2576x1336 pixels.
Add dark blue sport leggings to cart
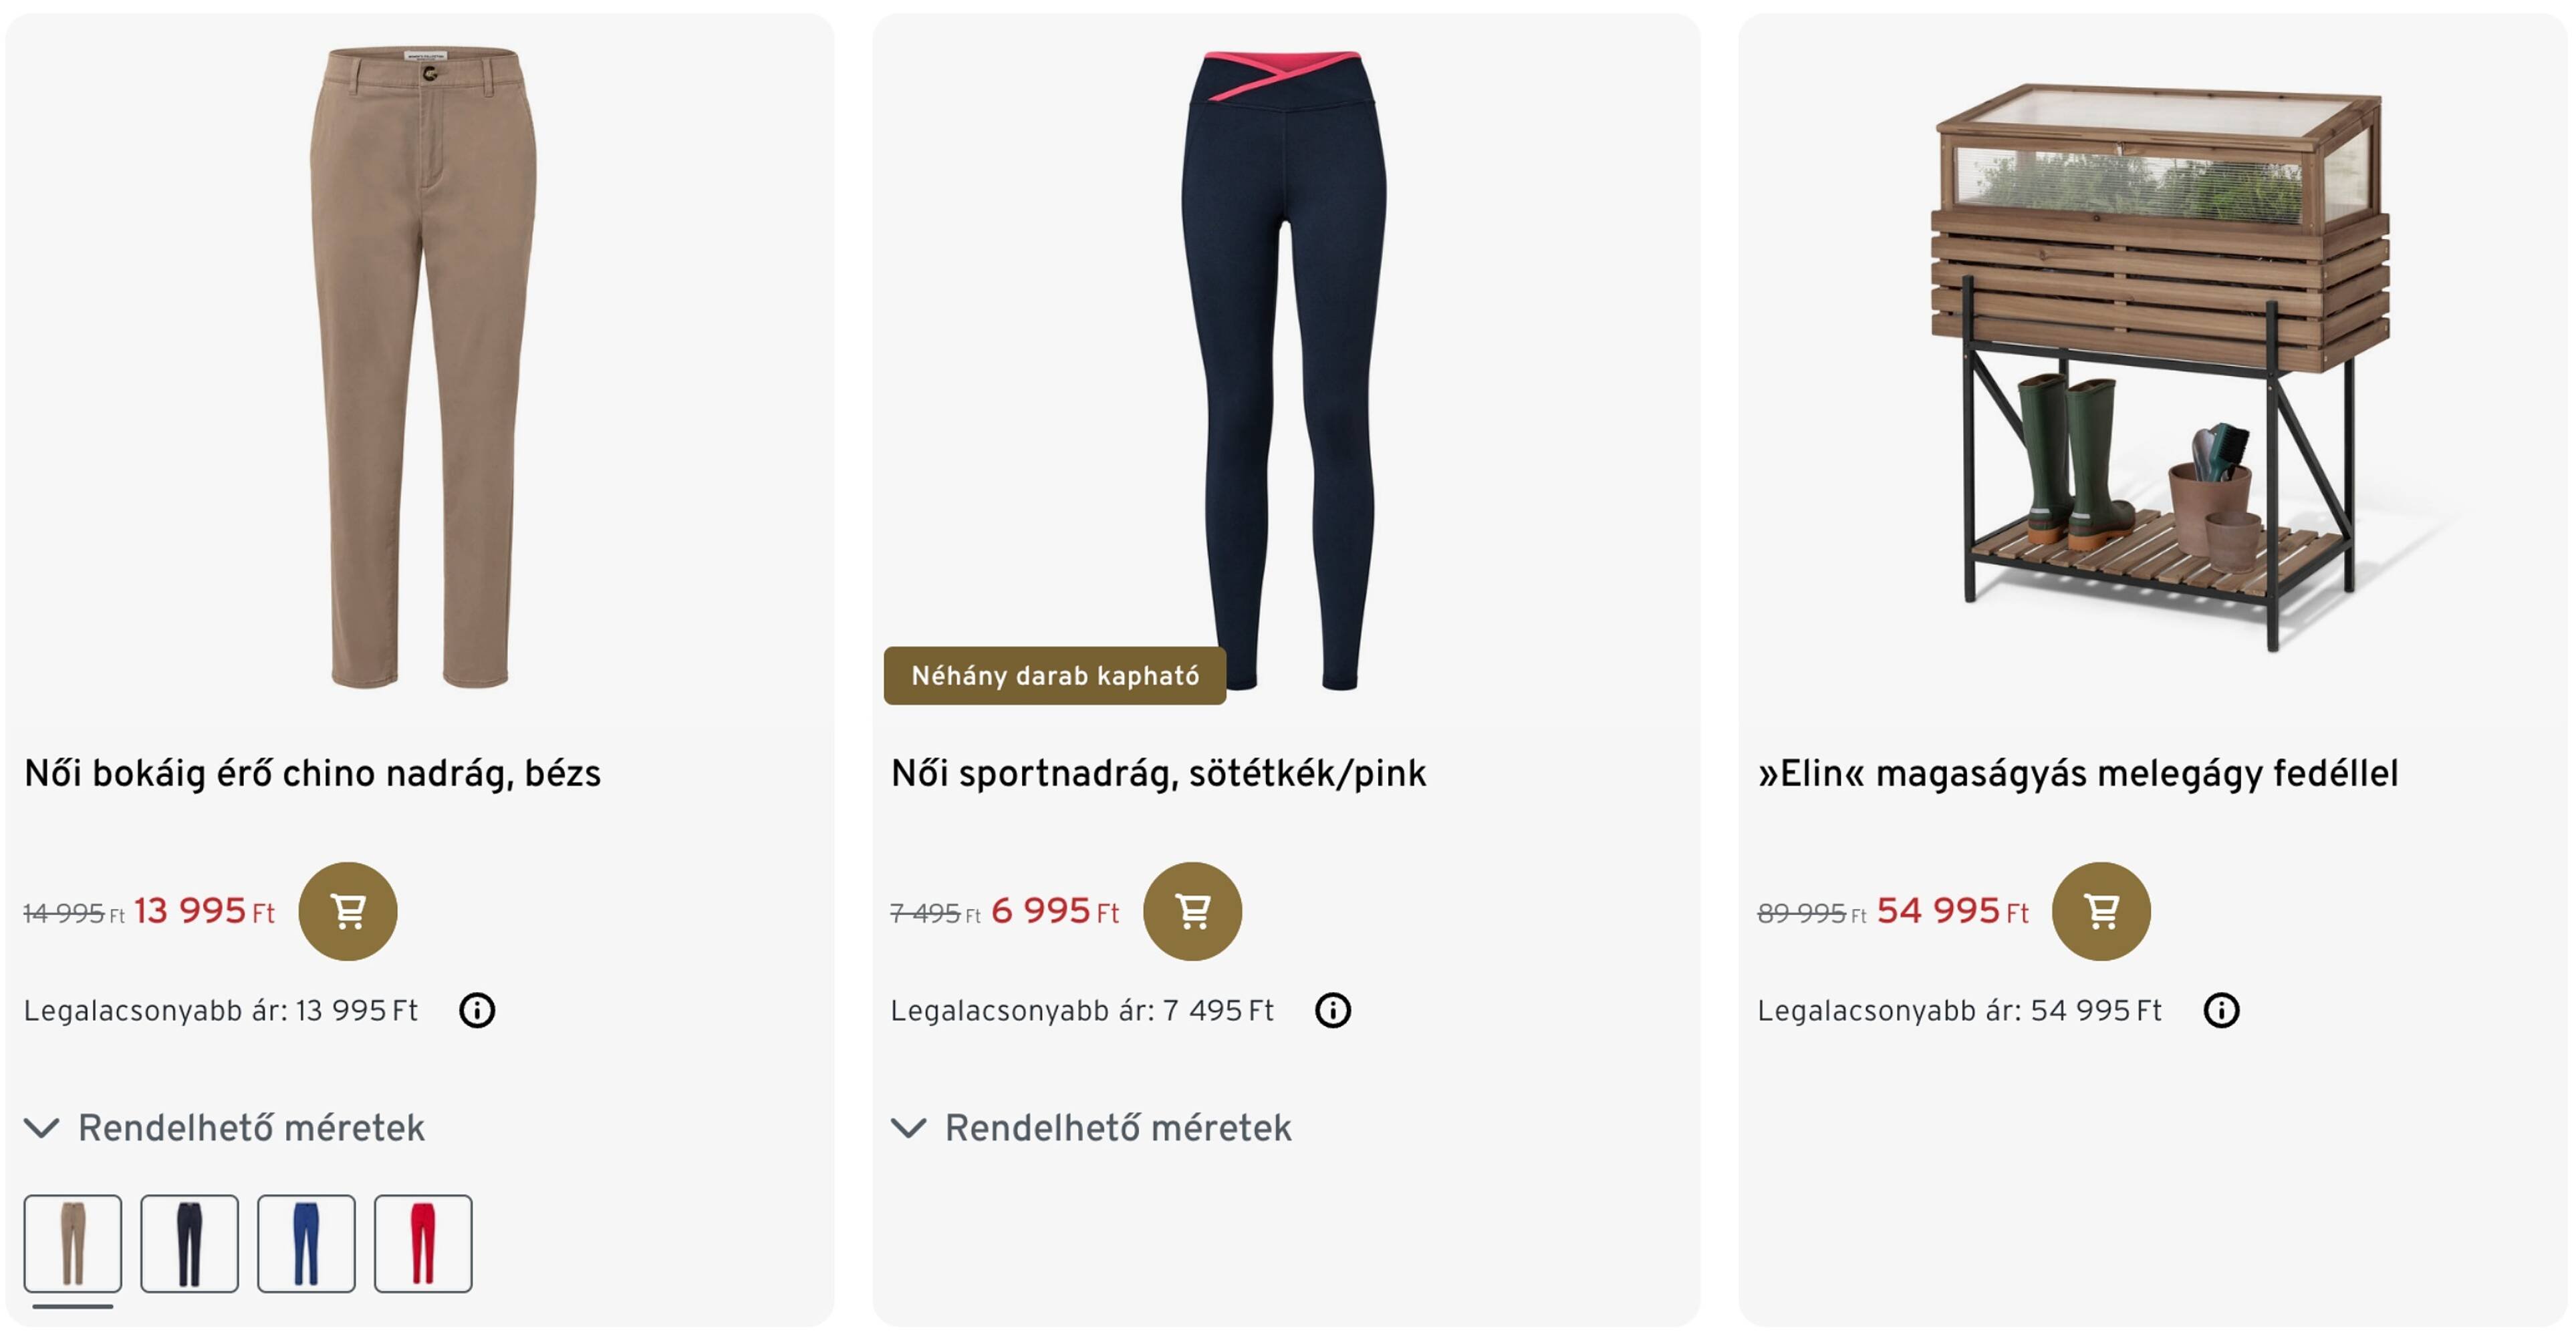tap(1192, 910)
